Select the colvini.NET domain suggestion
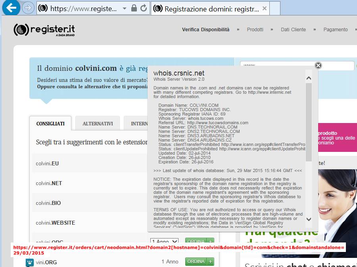Viewport: 357px width, 267px height. pyautogui.click(x=49, y=183)
